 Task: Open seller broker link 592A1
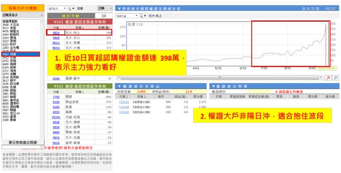[56, 117]
